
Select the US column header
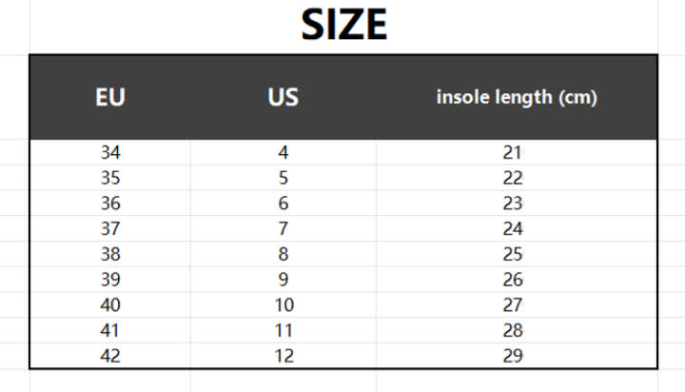[x=284, y=97]
